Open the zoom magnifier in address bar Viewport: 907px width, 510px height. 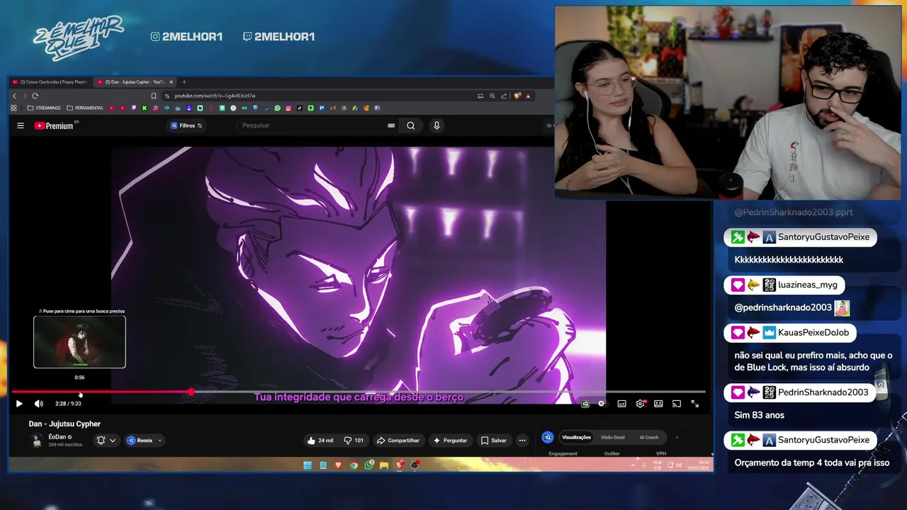(x=492, y=96)
